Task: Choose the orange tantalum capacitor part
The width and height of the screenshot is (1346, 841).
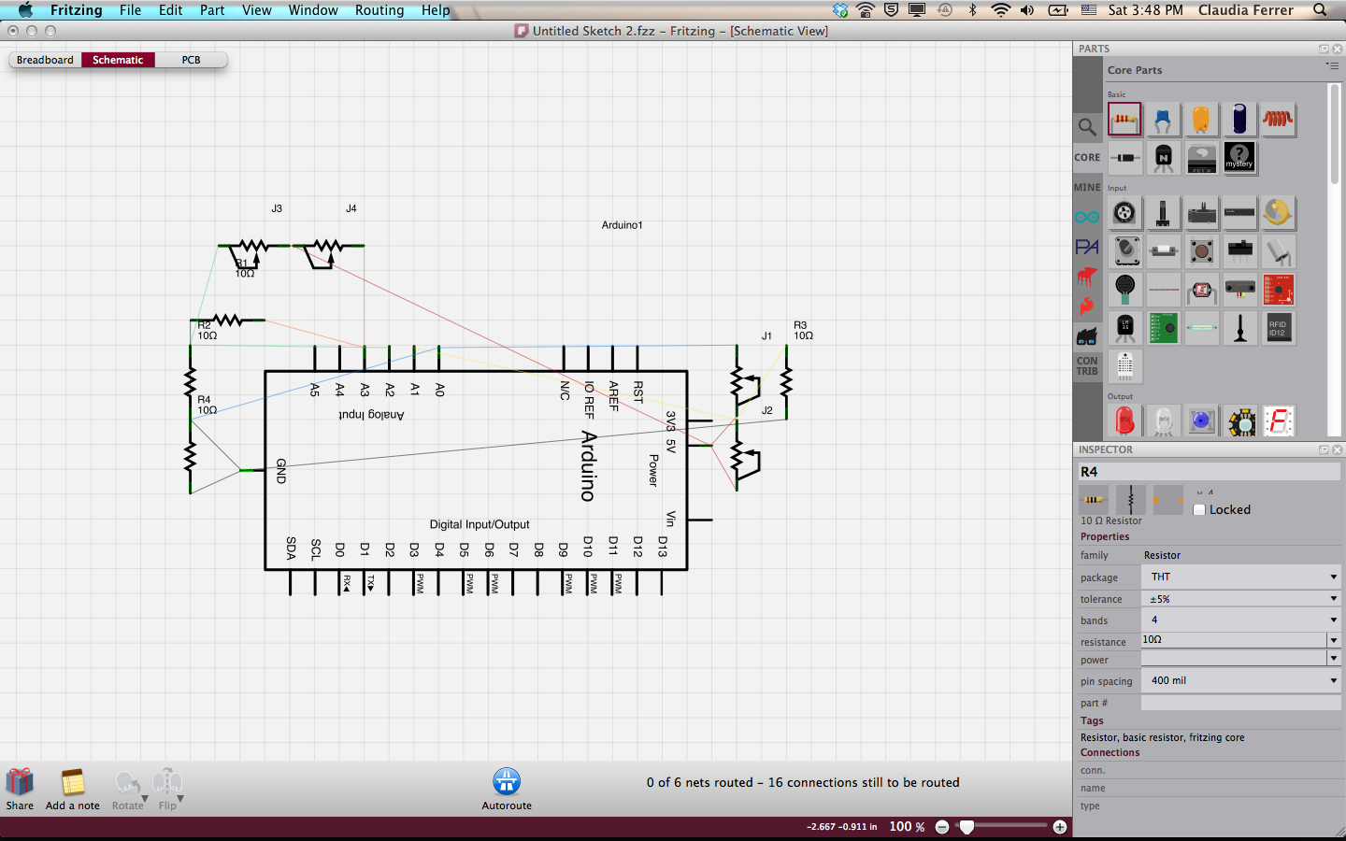Action: coord(1201,120)
